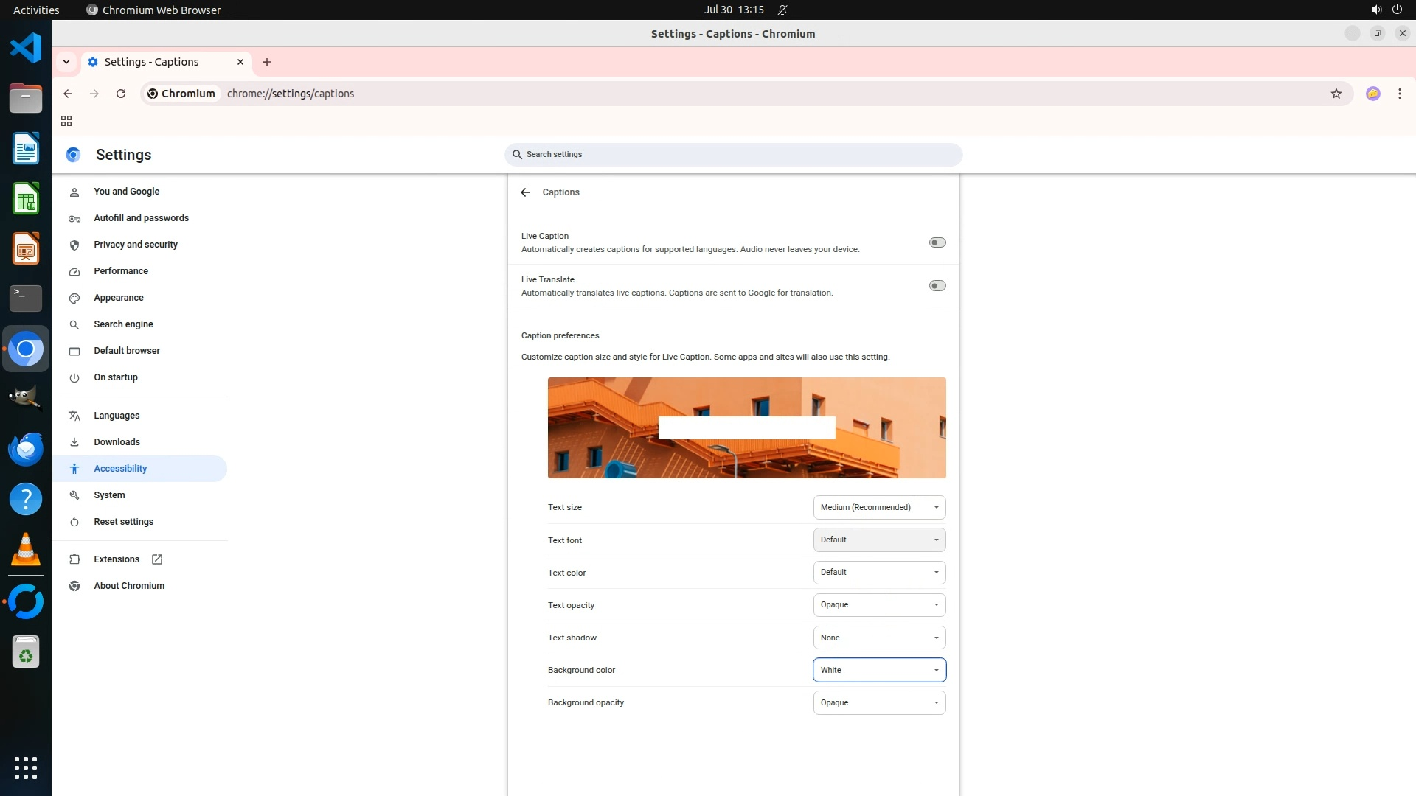This screenshot has width=1416, height=796.
Task: Expand the Text size dropdown
Action: [x=879, y=507]
